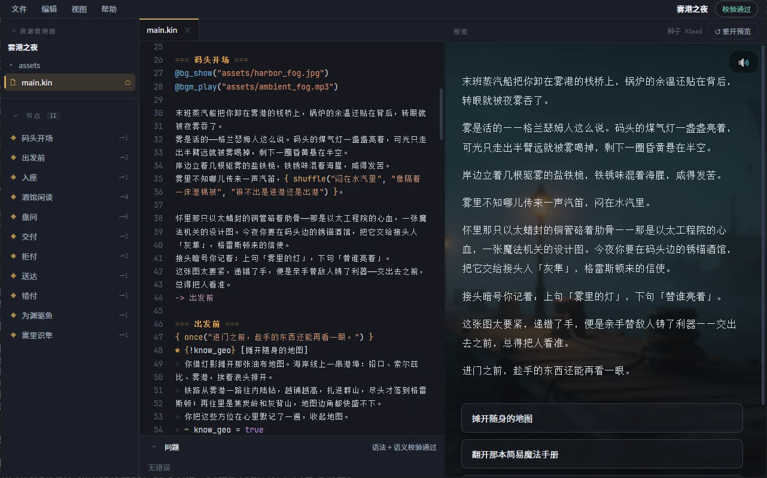
Task: Click the file icon beside main.kin
Action: click(x=13, y=82)
